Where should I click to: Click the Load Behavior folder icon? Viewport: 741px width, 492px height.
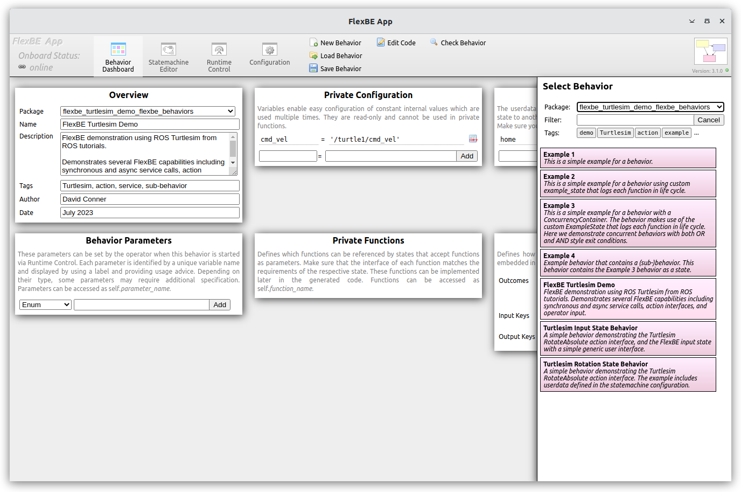point(313,56)
